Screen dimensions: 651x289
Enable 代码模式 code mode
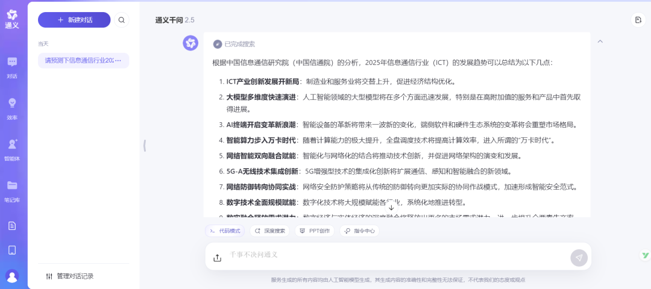click(x=225, y=231)
